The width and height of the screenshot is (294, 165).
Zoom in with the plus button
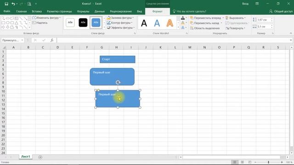point(282,162)
